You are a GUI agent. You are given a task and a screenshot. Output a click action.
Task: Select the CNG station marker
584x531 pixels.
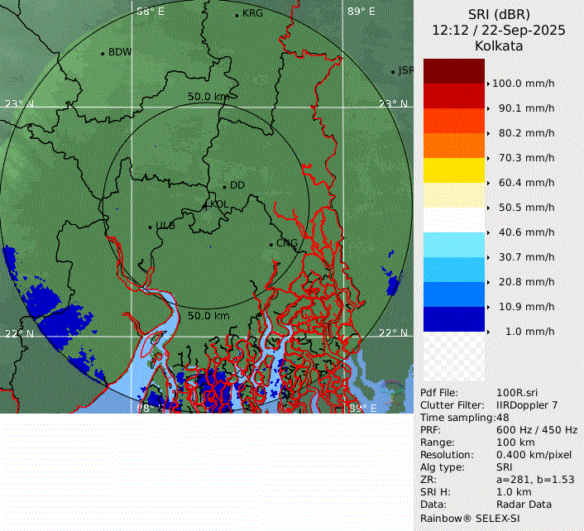[x=270, y=243]
